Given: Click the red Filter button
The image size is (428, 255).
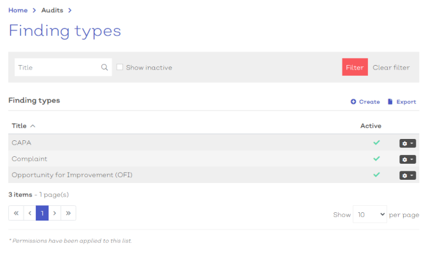Looking at the screenshot, I should tap(355, 67).
